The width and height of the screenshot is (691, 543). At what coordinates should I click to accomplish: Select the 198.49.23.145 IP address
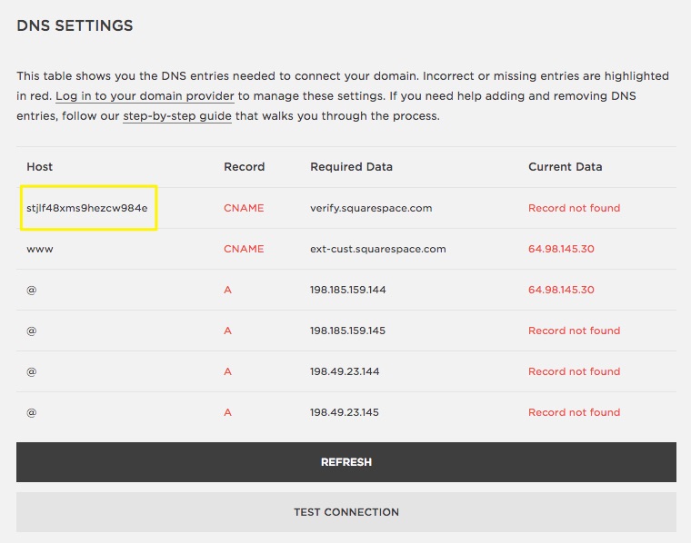[345, 412]
